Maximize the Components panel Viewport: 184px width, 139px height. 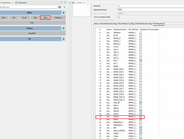coord(65,2)
